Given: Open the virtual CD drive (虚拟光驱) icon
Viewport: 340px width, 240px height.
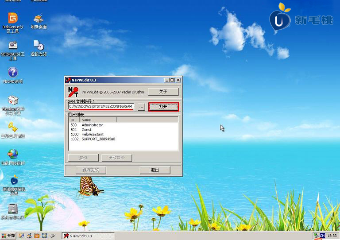Looking at the screenshot, I should coord(39,46).
